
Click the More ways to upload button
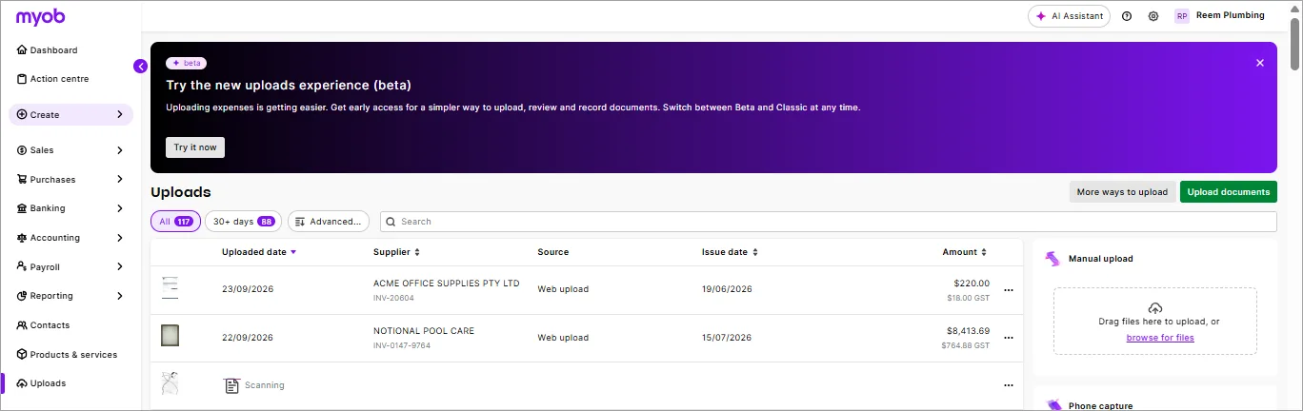pos(1122,191)
